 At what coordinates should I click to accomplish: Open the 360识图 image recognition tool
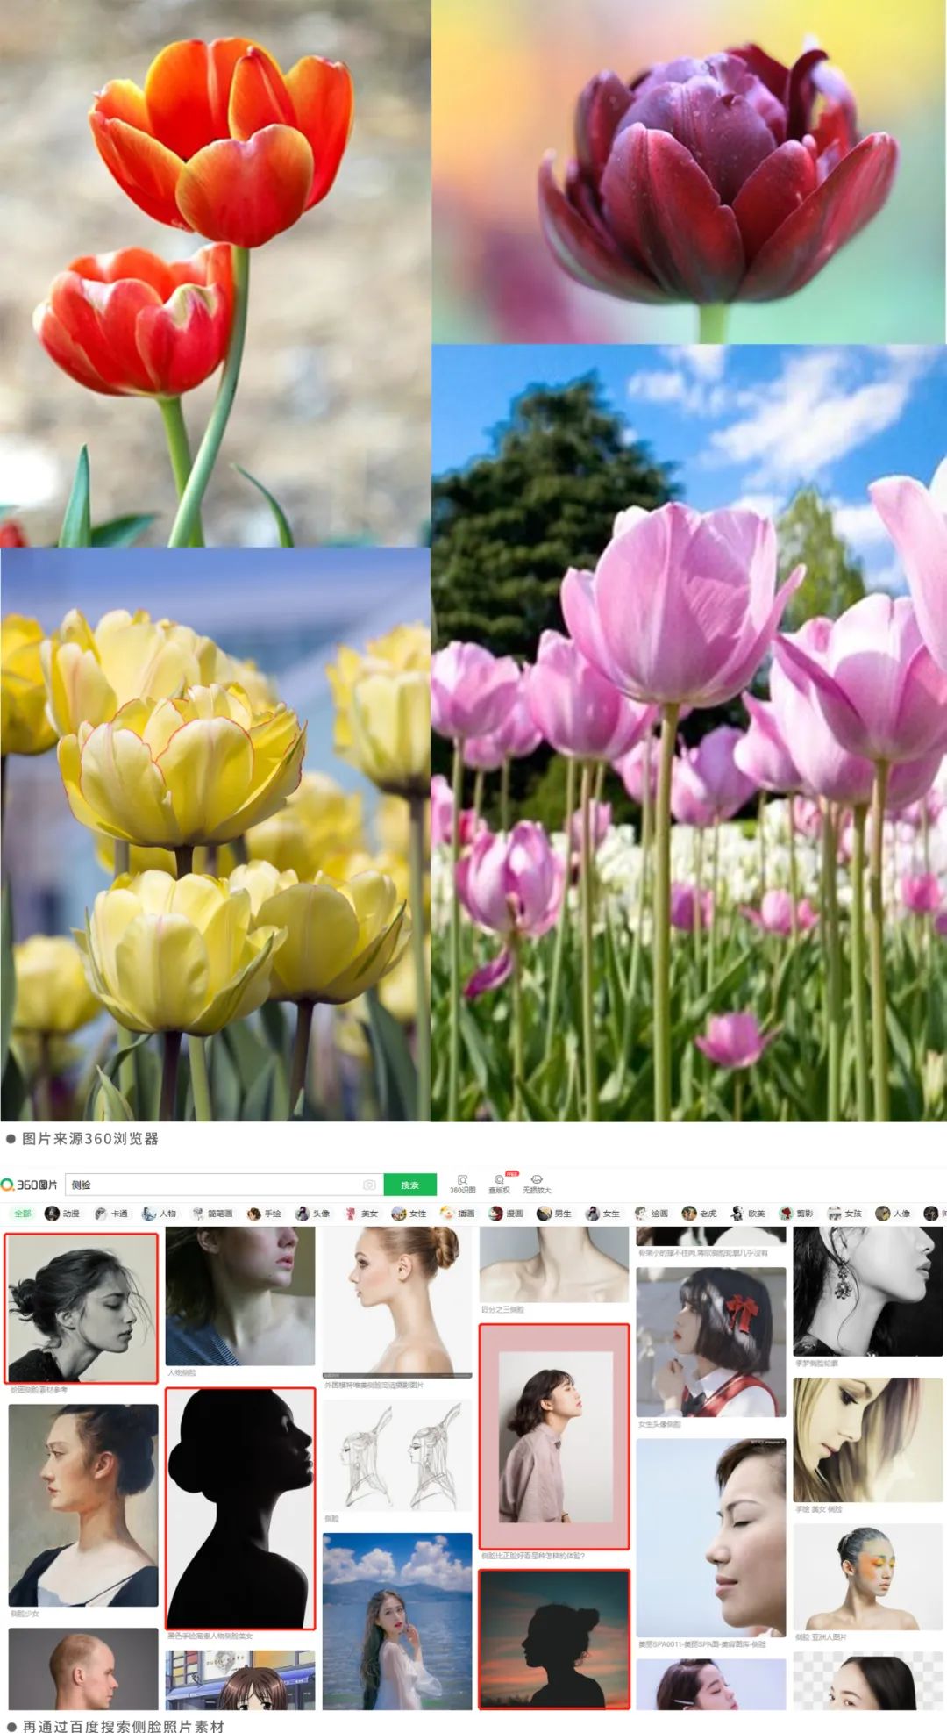click(x=462, y=1185)
